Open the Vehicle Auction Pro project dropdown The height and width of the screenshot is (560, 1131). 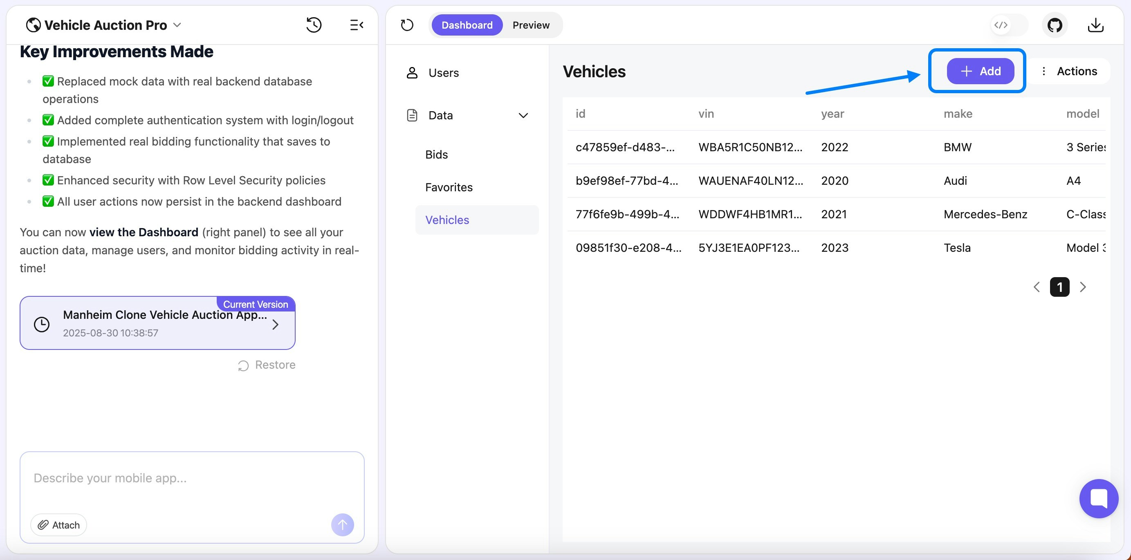177,25
